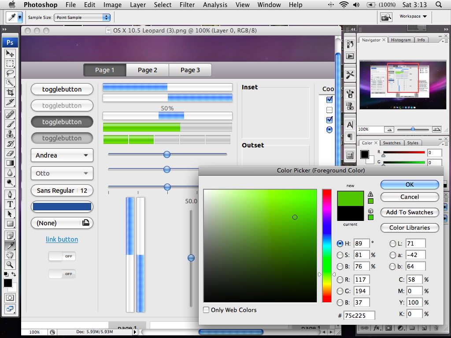Confirm the color with the OK button
451x338 pixels.
point(410,184)
